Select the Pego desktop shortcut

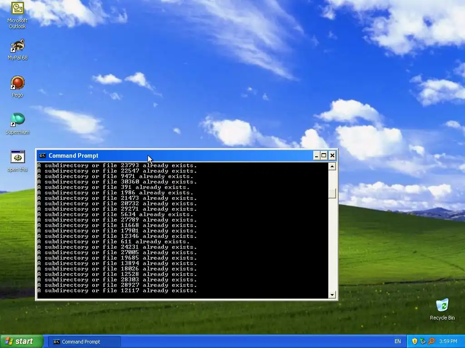18,87
